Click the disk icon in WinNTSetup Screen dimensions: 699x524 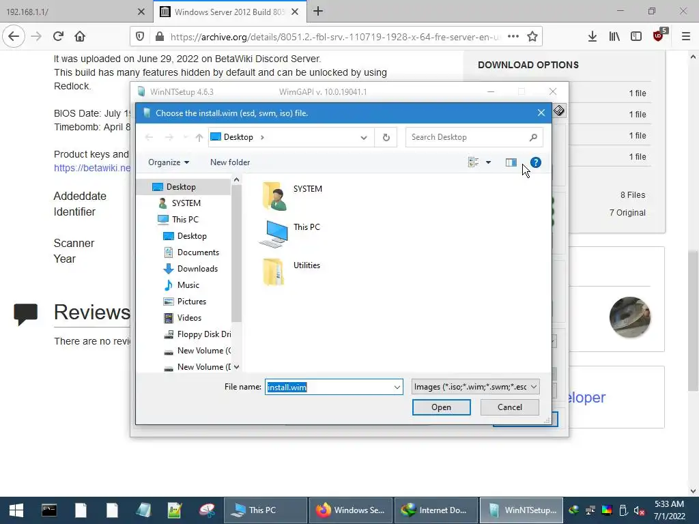click(559, 111)
